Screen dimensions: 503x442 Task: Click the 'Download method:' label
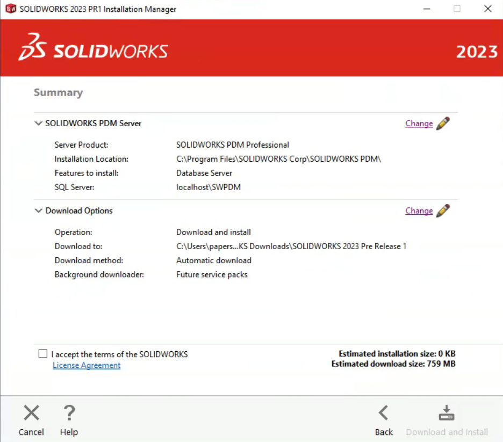[89, 260]
